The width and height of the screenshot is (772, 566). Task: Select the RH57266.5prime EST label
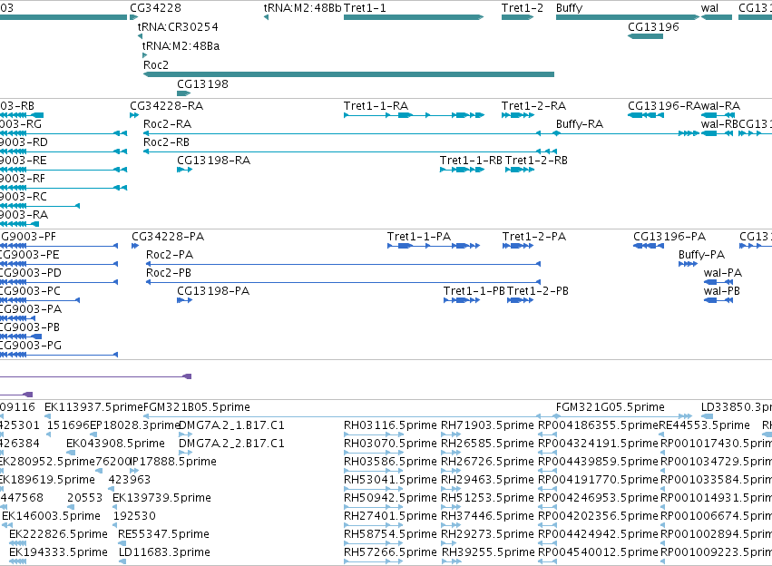[390, 552]
